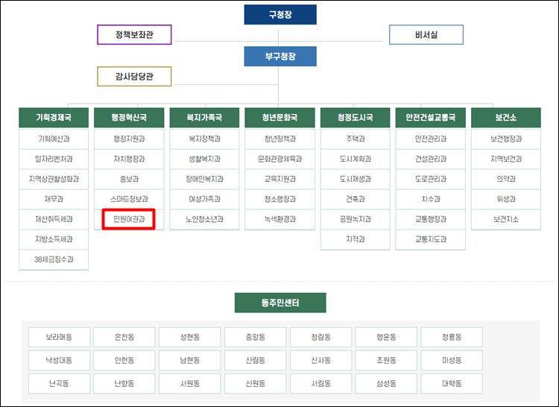
Task: Select the 비서실 box
Action: tap(426, 34)
